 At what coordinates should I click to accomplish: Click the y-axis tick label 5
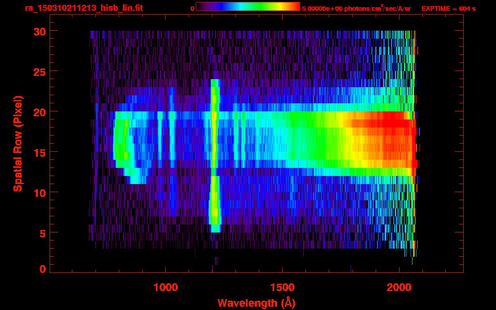[43, 233]
